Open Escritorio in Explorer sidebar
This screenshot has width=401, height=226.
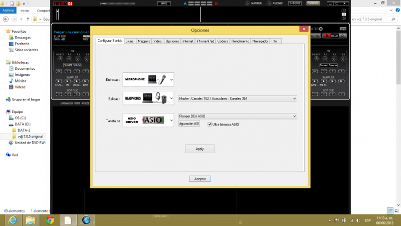point(22,44)
